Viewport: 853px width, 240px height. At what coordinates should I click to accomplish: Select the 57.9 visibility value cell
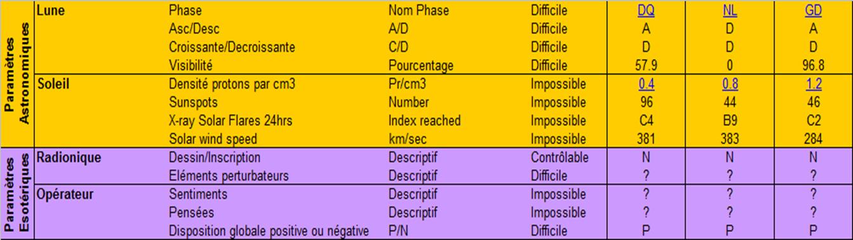(x=647, y=65)
